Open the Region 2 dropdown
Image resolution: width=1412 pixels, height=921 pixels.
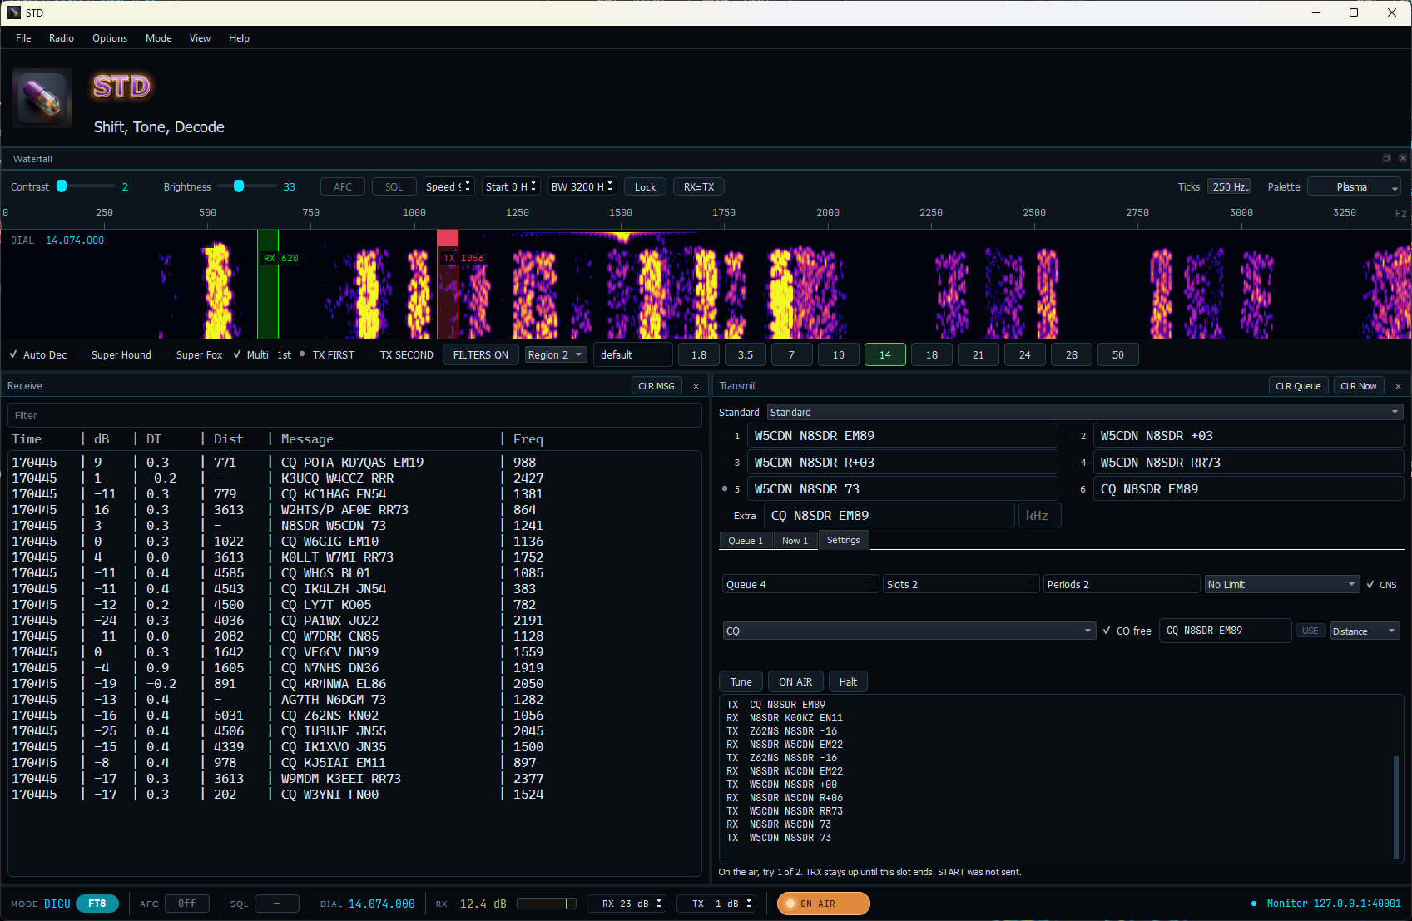556,354
